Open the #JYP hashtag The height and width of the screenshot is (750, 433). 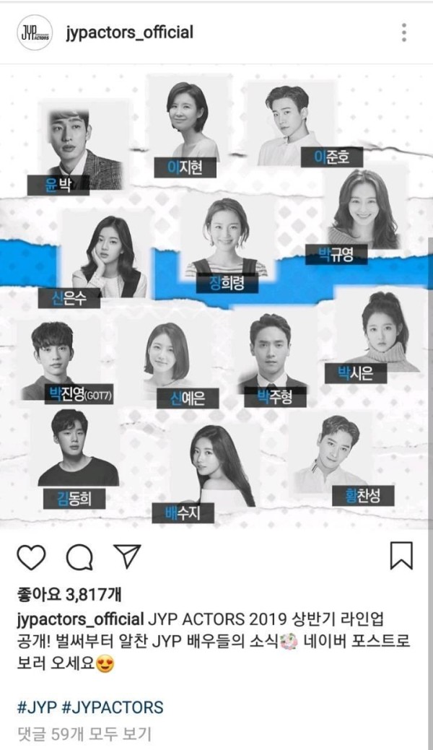click(37, 707)
